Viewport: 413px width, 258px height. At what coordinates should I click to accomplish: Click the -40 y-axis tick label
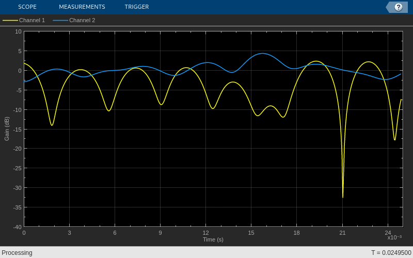(x=18, y=227)
